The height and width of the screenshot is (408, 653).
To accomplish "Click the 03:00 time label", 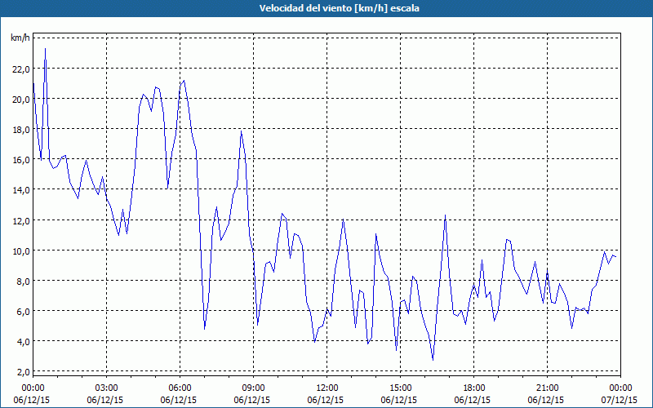I will click(x=107, y=388).
